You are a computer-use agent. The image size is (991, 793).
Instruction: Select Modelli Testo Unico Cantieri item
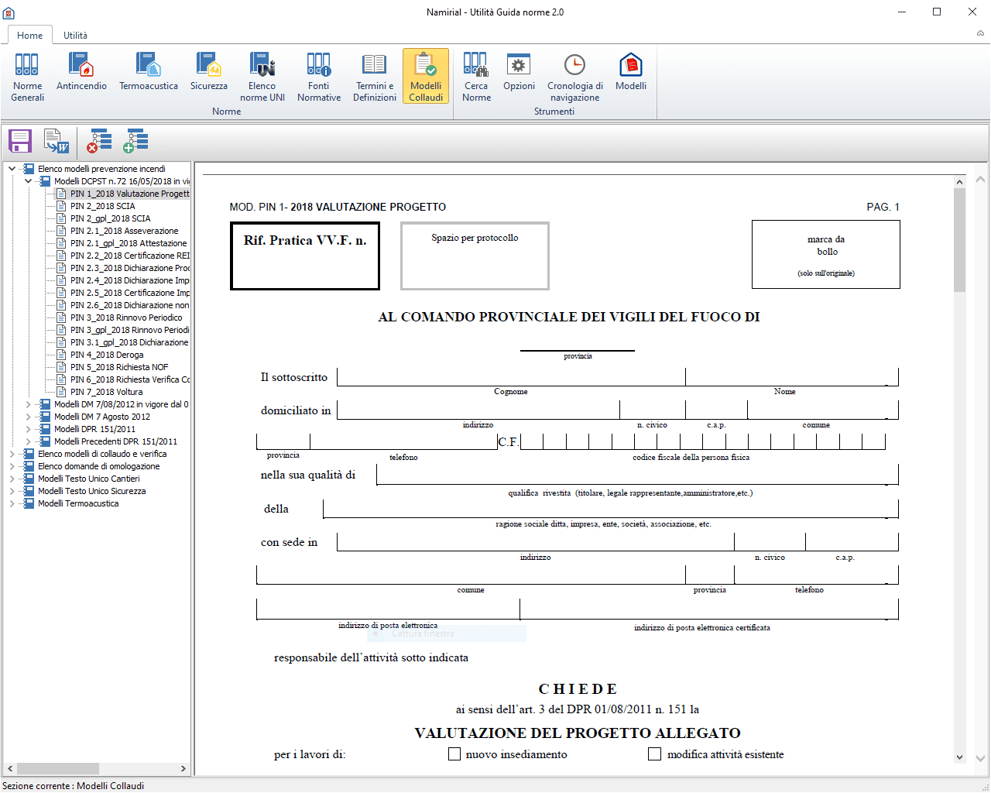[89, 479]
